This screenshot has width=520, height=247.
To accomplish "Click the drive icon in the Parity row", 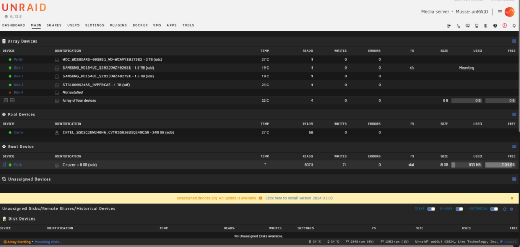I will (57, 60).
